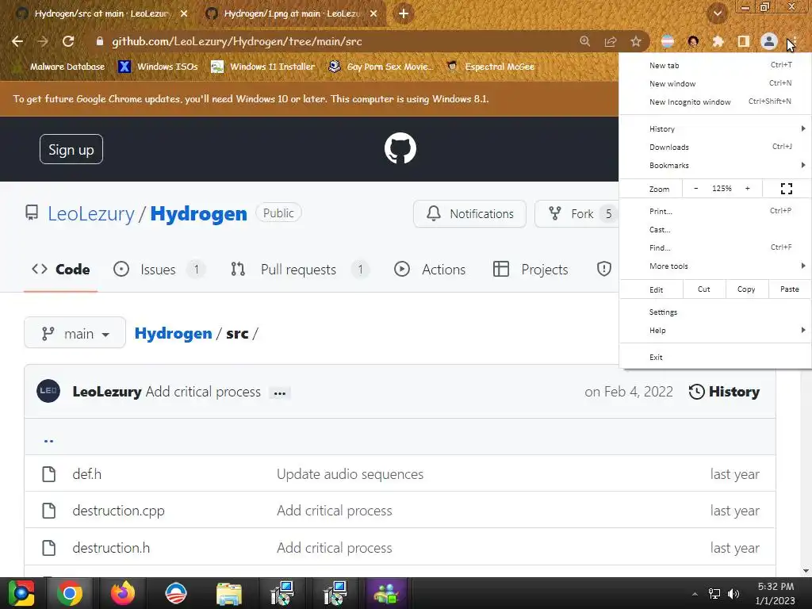
Task: Choose New Incognito window
Action: [x=715, y=101]
